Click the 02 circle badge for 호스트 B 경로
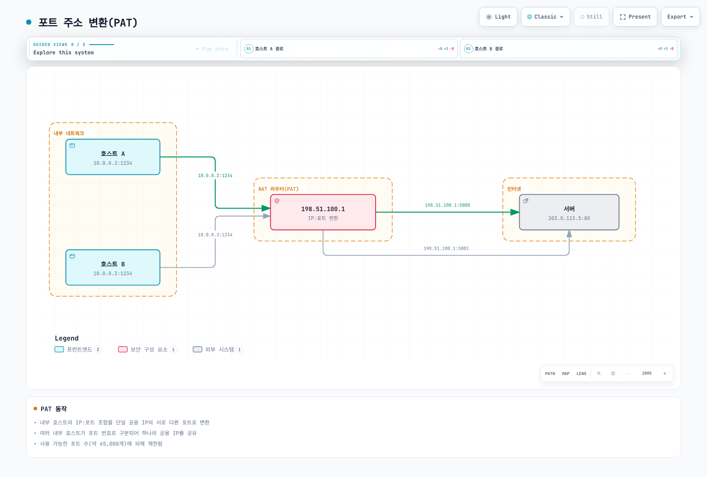Image resolution: width=707 pixels, height=477 pixels. coord(468,49)
